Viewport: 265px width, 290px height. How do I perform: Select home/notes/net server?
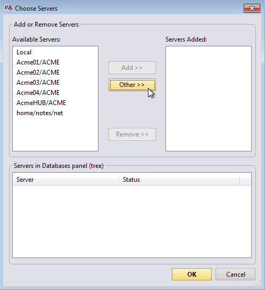(x=40, y=113)
